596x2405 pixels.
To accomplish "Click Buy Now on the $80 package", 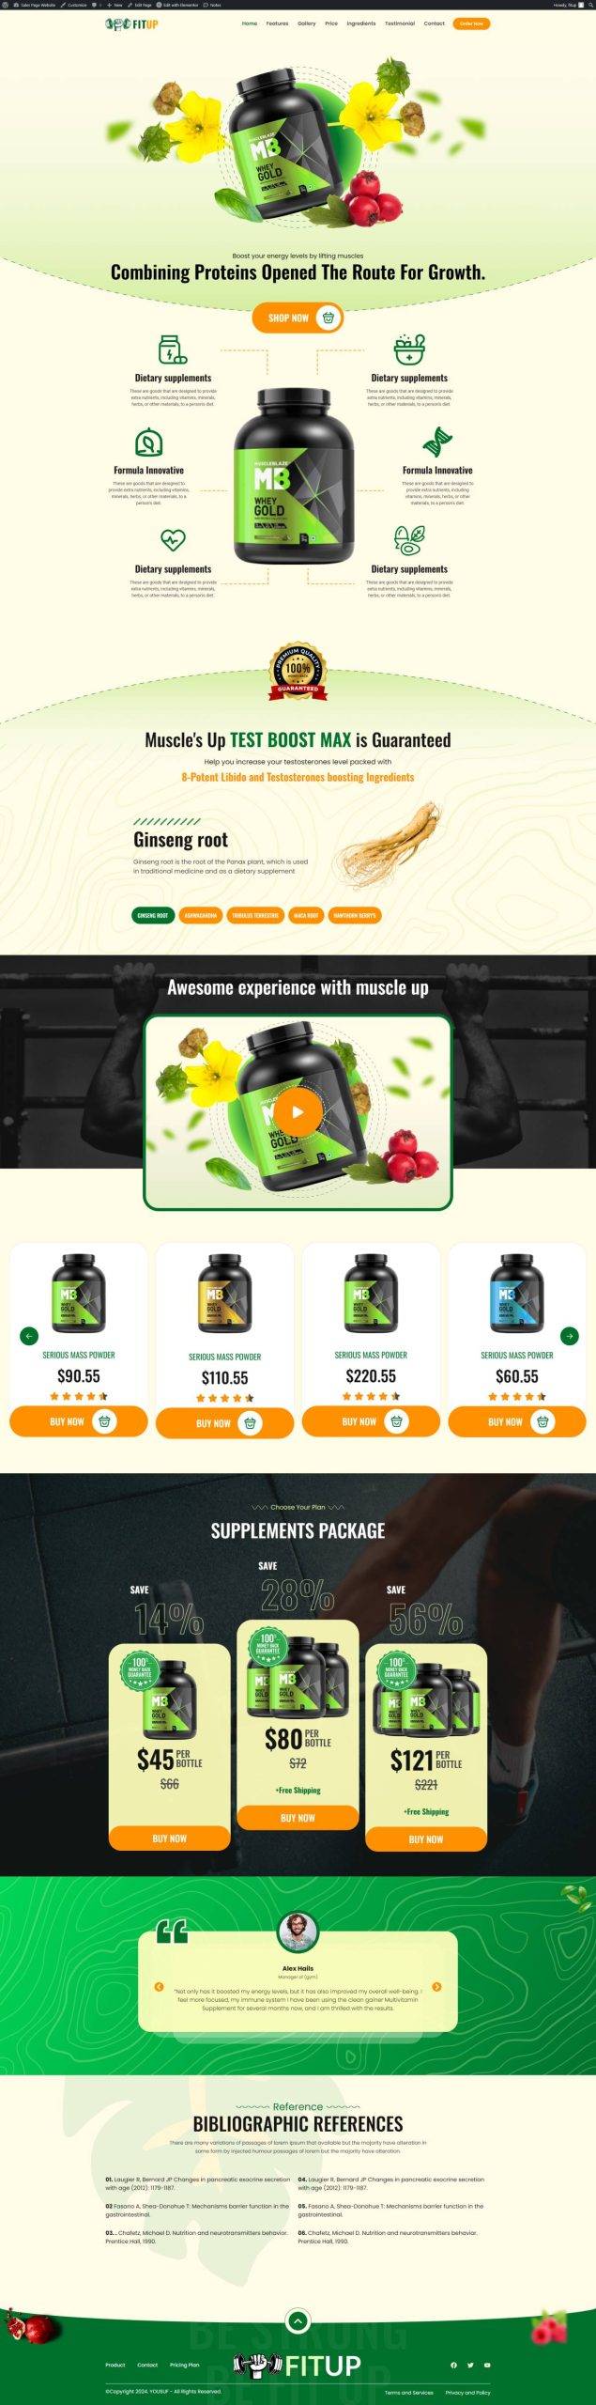I will pyautogui.click(x=298, y=1818).
